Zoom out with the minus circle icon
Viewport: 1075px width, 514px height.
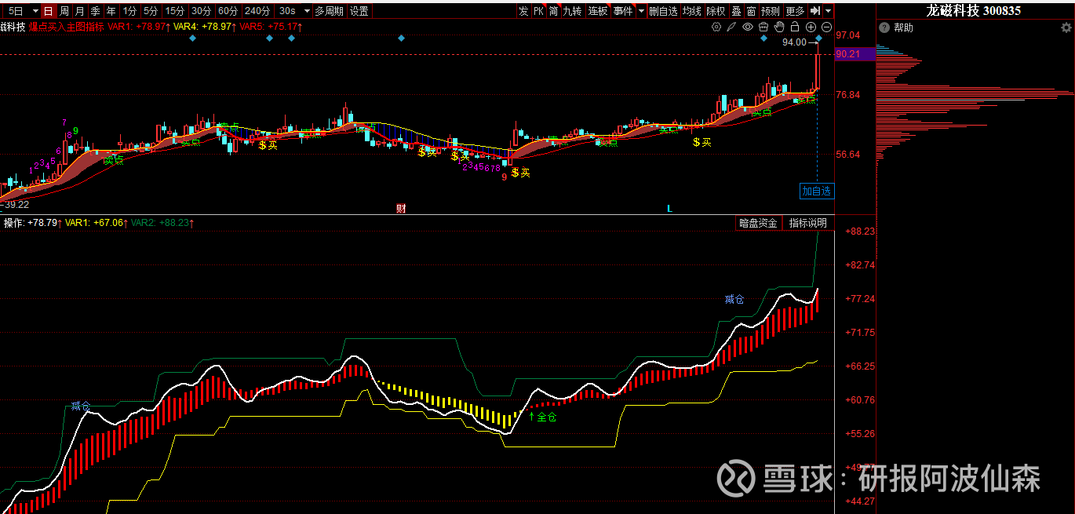826,27
